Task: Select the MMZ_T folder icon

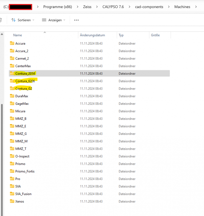Action: tap(12, 149)
